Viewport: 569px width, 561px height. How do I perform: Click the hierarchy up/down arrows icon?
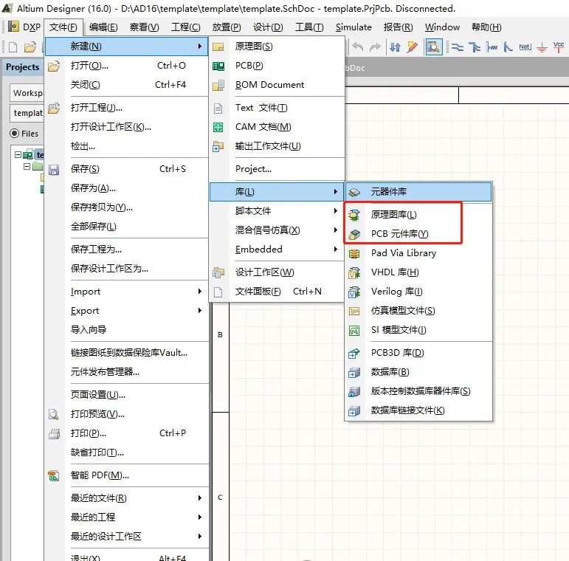click(x=395, y=47)
